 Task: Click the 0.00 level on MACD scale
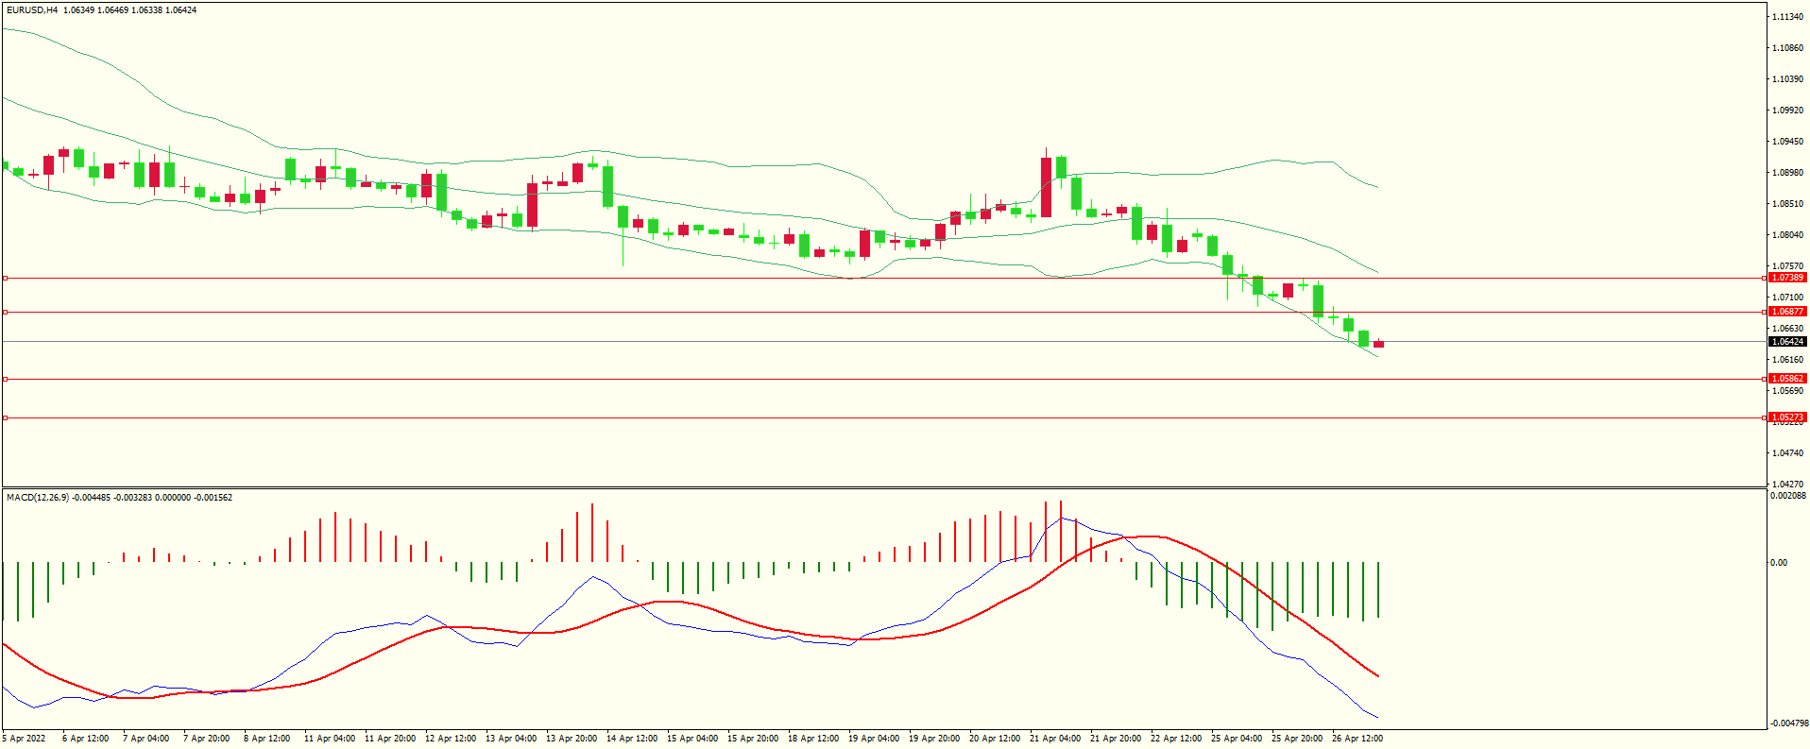click(1779, 563)
